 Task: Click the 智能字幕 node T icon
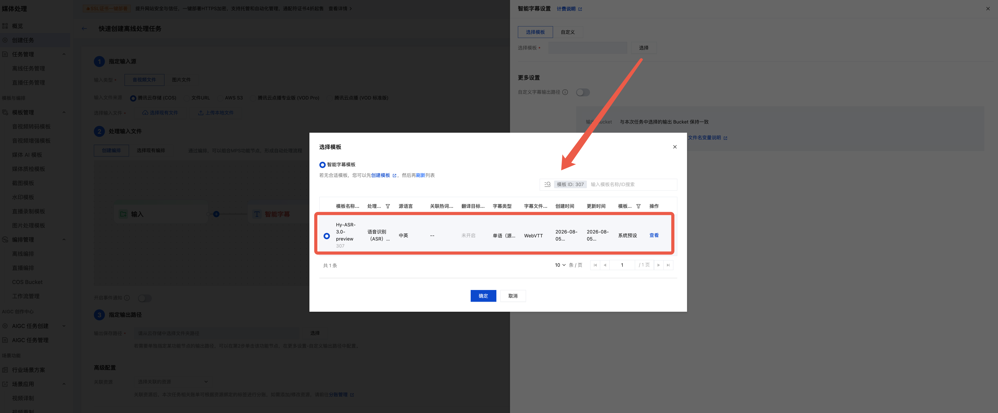click(x=257, y=214)
